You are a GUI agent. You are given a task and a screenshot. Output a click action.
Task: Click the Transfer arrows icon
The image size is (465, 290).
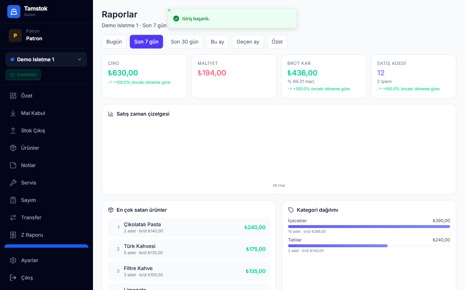point(13,217)
